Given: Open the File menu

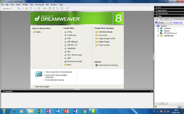Looking at the screenshot, I should pos(2,5).
